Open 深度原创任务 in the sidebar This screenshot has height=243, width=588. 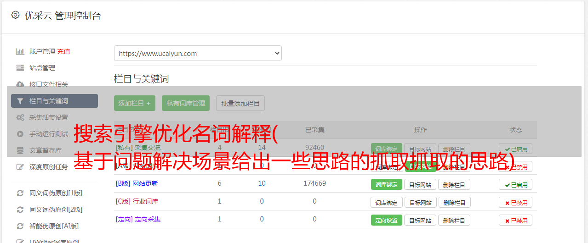pyautogui.click(x=49, y=167)
